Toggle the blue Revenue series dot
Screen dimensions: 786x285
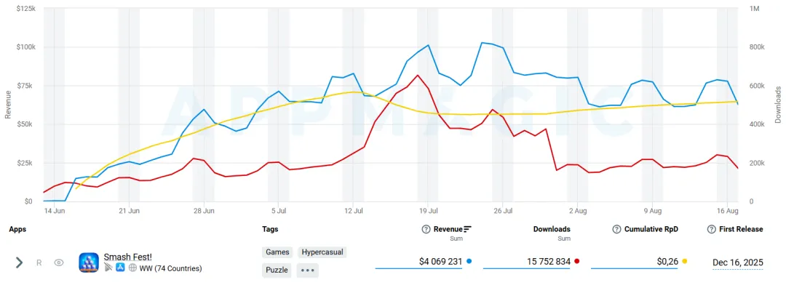pos(469,261)
